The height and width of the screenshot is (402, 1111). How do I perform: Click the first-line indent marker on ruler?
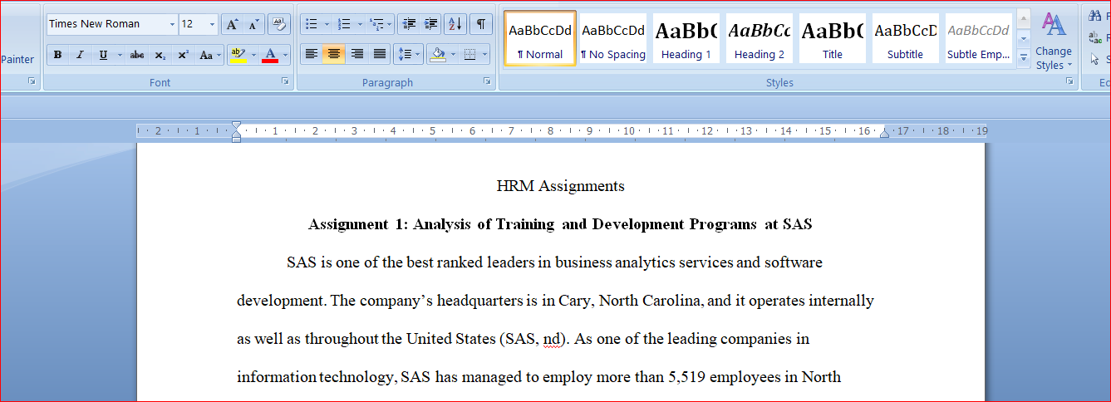pyautogui.click(x=237, y=126)
